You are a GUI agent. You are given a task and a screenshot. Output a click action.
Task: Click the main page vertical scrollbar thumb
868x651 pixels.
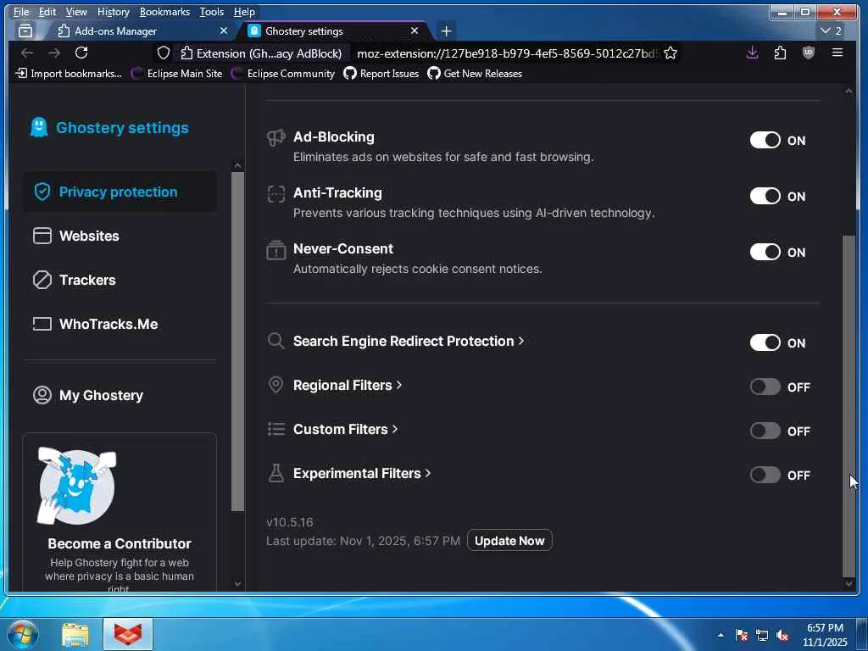849,406
